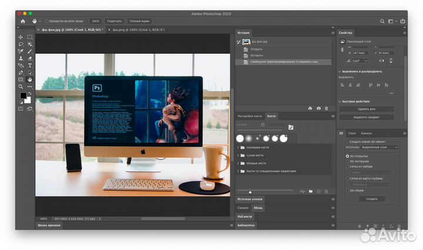Image resolution: width=423 pixels, height=250 pixels.
Task: Open Библиотеки panel tab
Action: tap(246, 225)
